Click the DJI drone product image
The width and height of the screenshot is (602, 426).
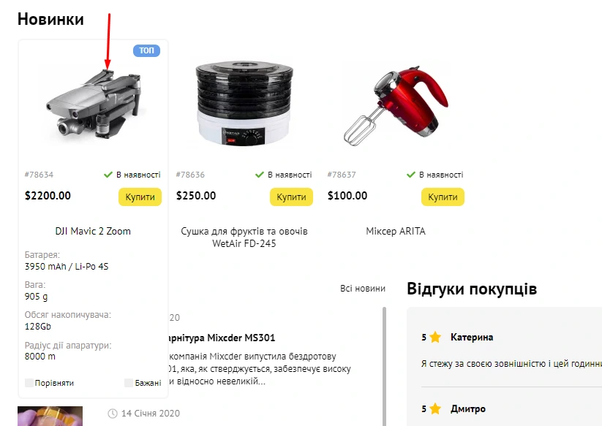coord(94,104)
